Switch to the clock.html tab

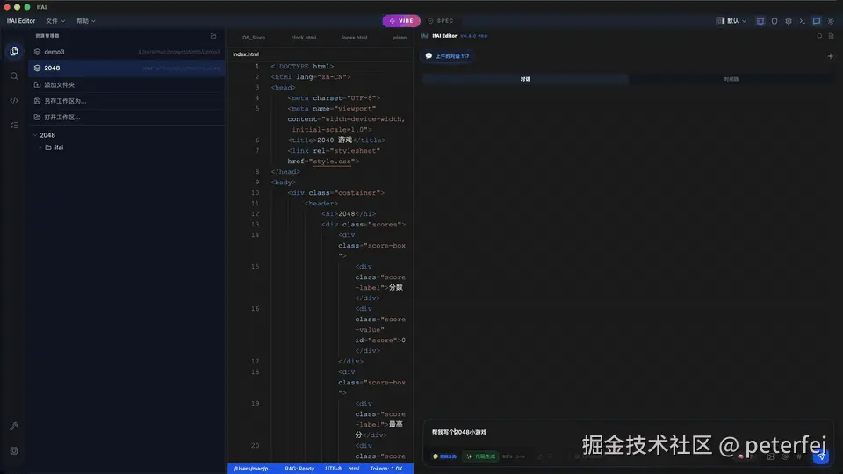303,38
